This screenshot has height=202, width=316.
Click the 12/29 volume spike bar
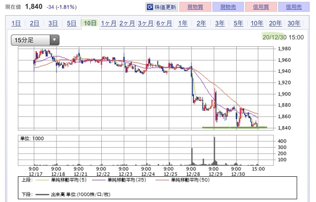coord(214,151)
